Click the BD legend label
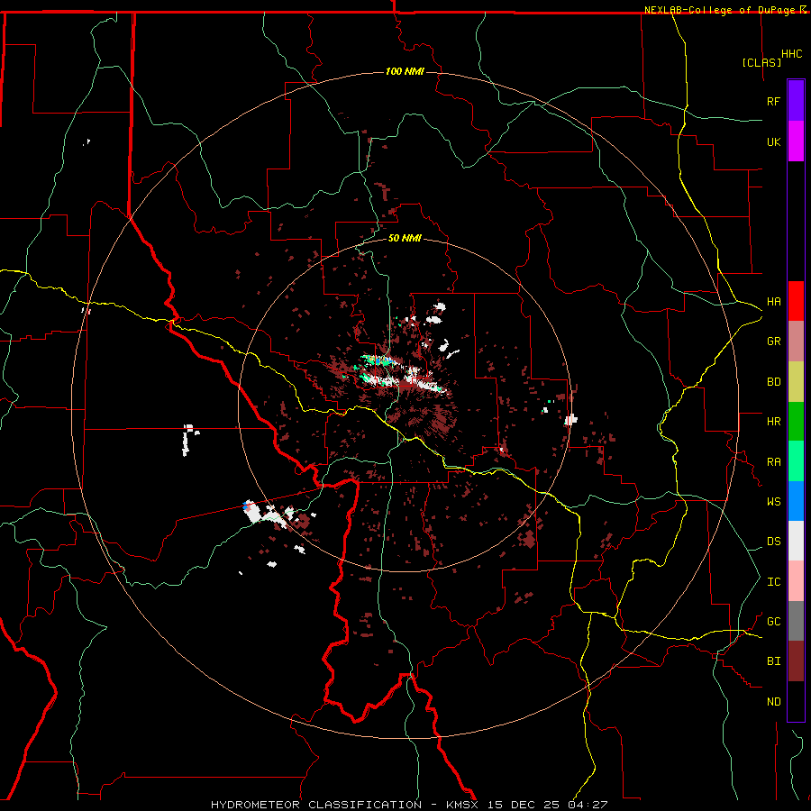 point(773,381)
